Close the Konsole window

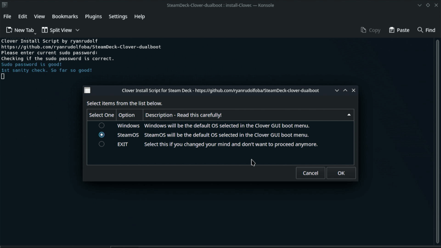click(x=436, y=5)
